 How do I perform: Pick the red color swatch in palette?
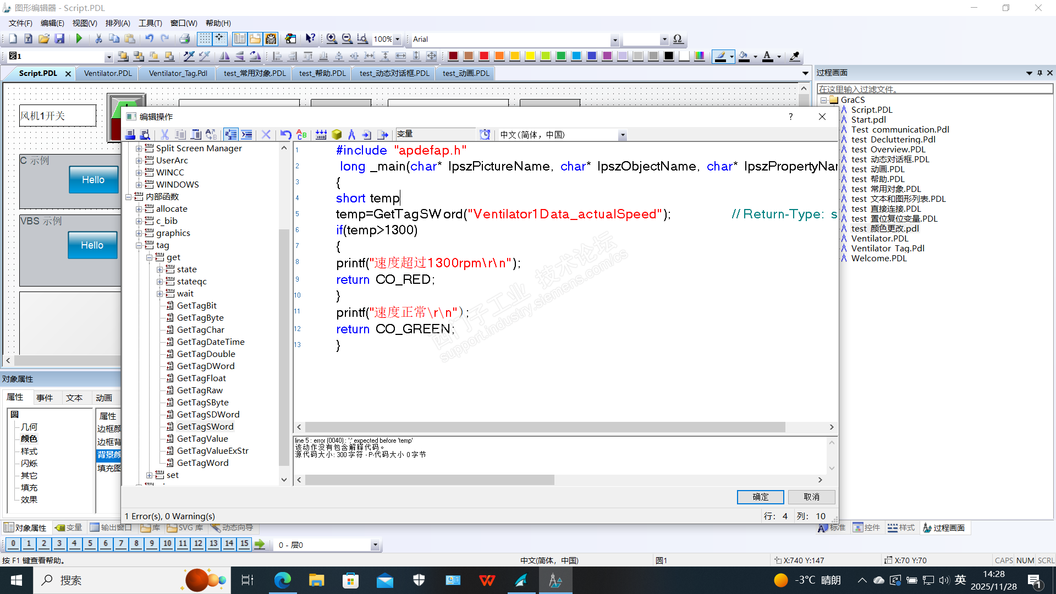(484, 56)
